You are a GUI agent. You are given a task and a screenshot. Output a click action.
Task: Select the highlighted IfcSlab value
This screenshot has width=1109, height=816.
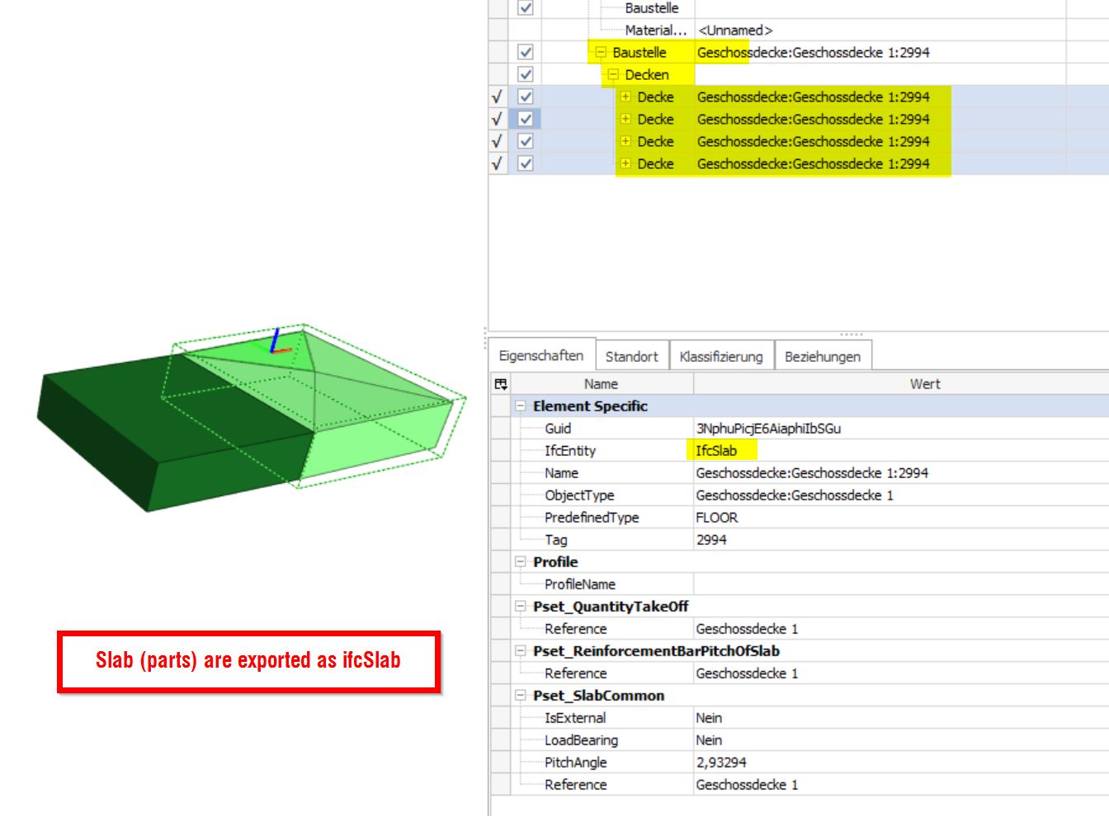(716, 450)
